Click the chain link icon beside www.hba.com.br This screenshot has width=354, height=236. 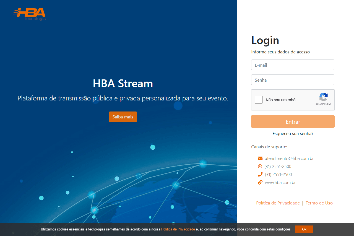click(260, 183)
